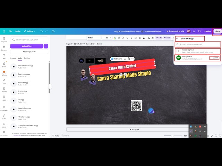Open the Anton font family dropdown
Screen dimensions: 222x166
[94, 38]
